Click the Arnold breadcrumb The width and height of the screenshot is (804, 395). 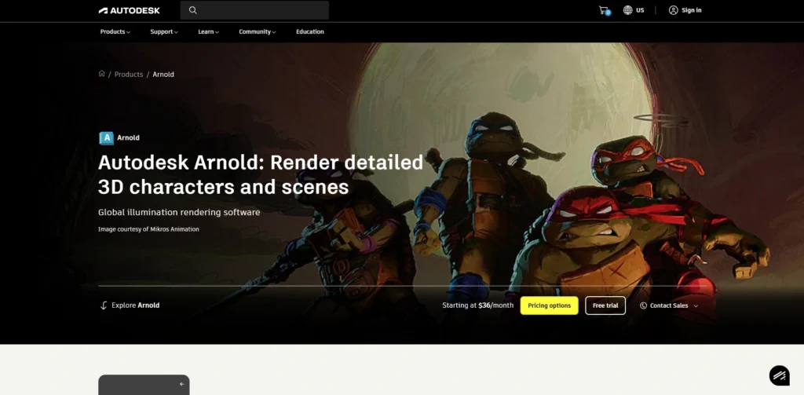pos(163,75)
